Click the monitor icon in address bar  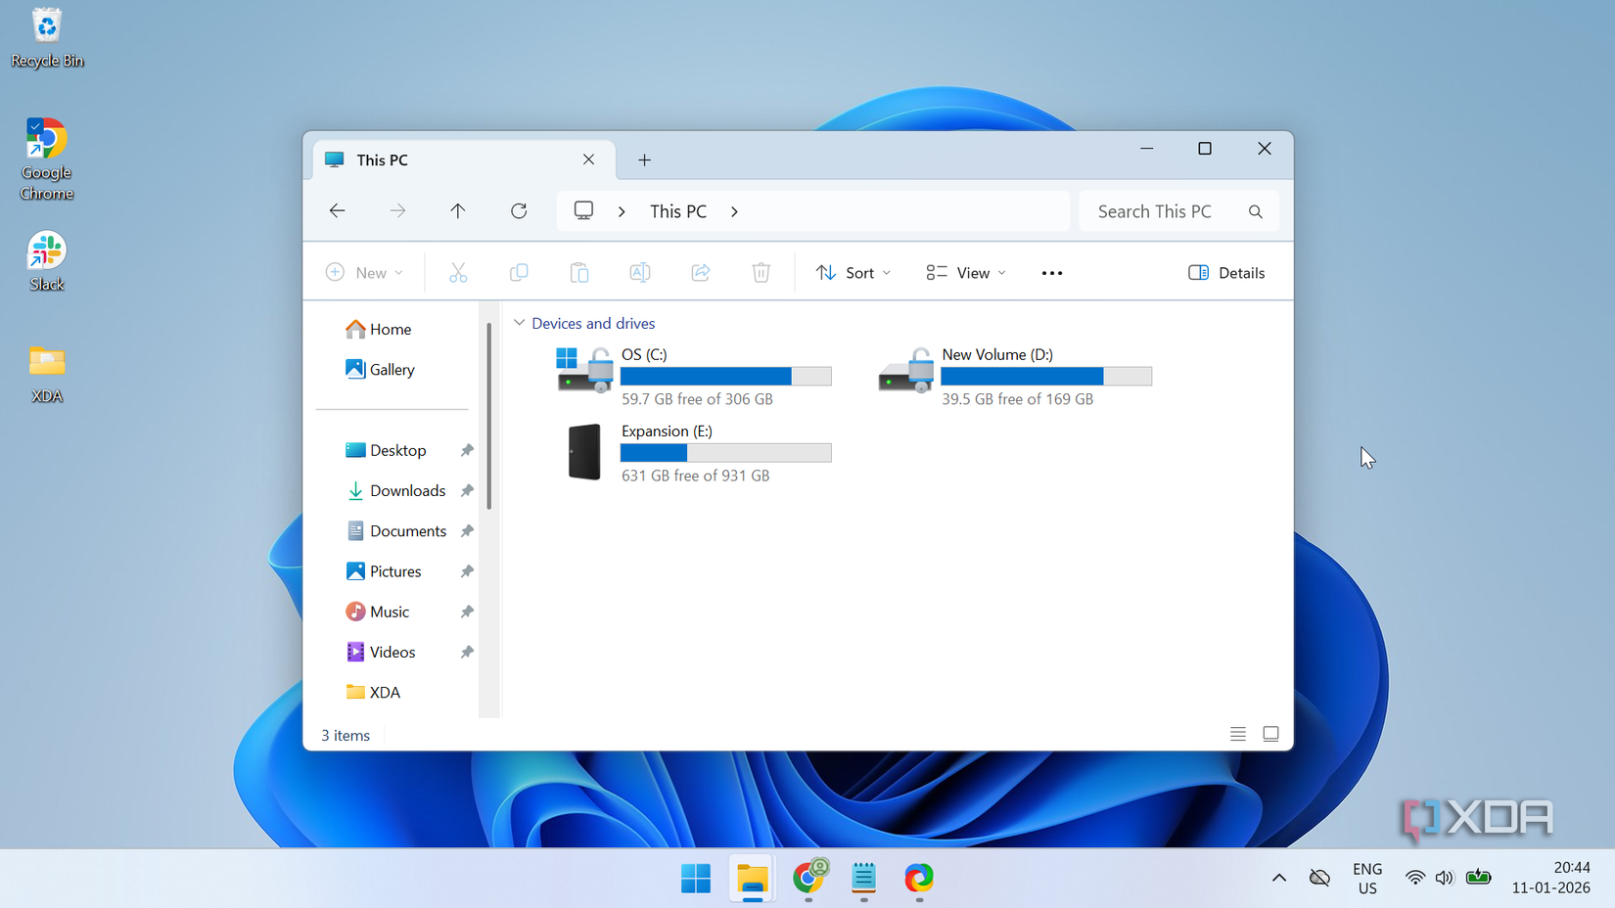pyautogui.click(x=584, y=211)
